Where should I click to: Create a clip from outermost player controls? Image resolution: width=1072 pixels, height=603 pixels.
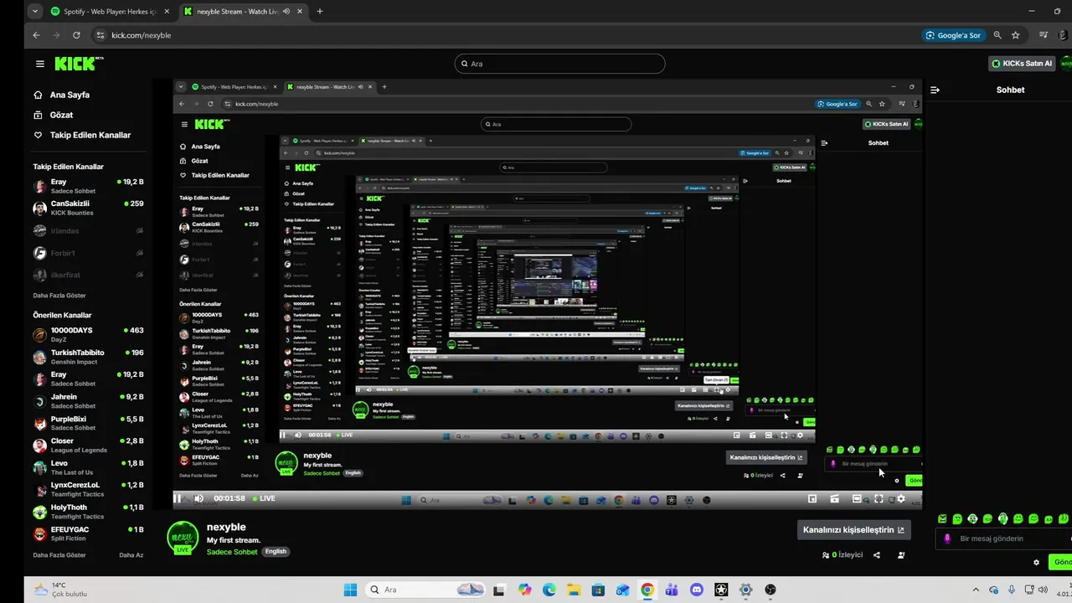(x=835, y=499)
